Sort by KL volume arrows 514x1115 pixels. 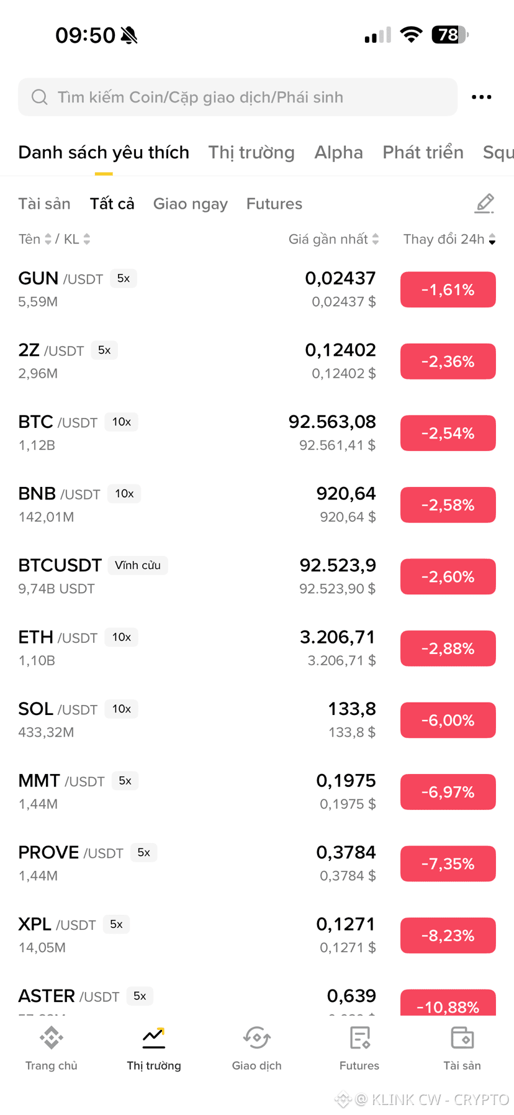point(87,239)
